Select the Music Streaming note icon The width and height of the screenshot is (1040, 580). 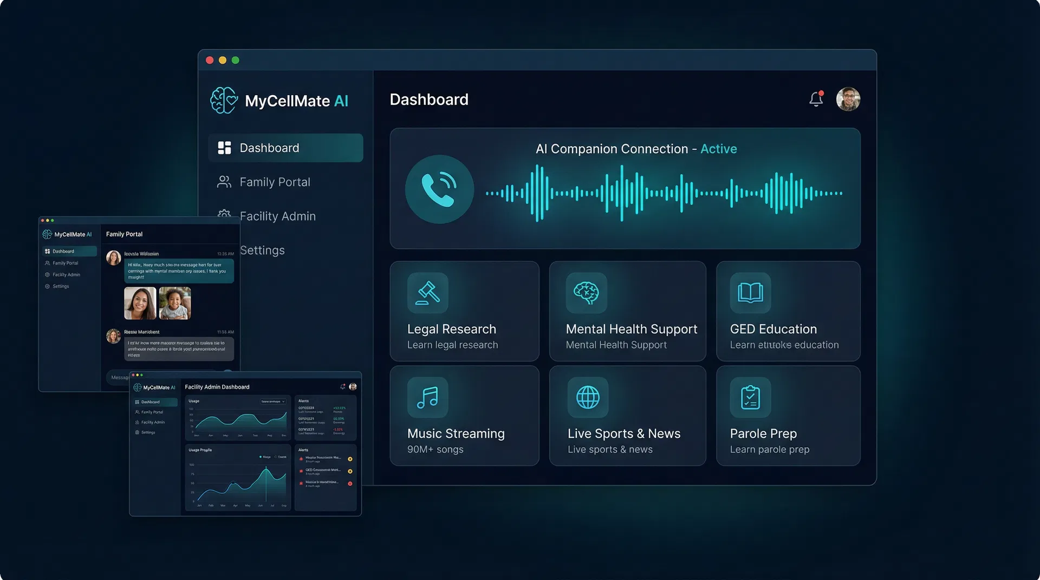427,398
